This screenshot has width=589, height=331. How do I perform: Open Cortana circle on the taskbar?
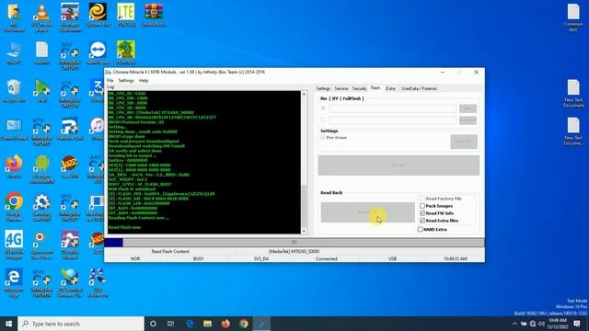coord(153,324)
